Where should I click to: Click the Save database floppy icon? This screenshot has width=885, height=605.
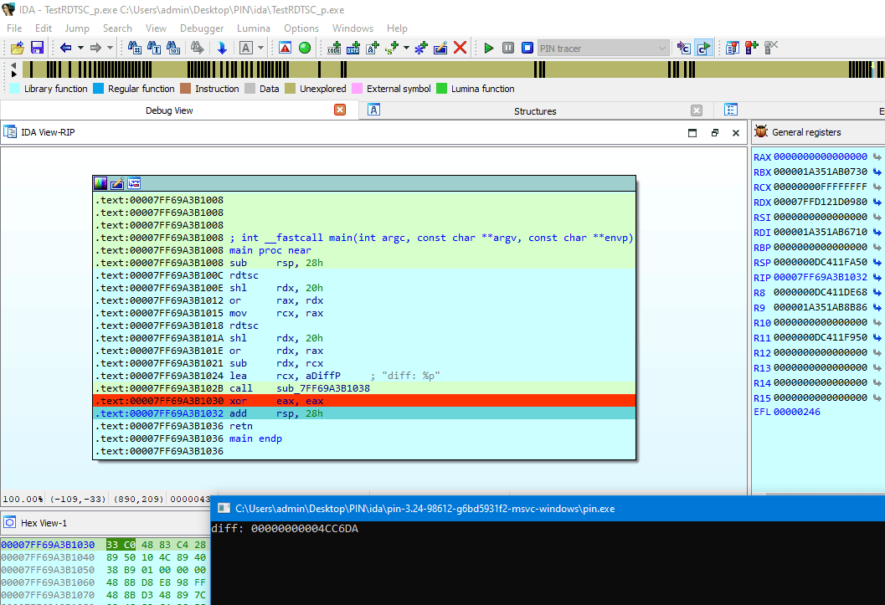[x=37, y=48]
